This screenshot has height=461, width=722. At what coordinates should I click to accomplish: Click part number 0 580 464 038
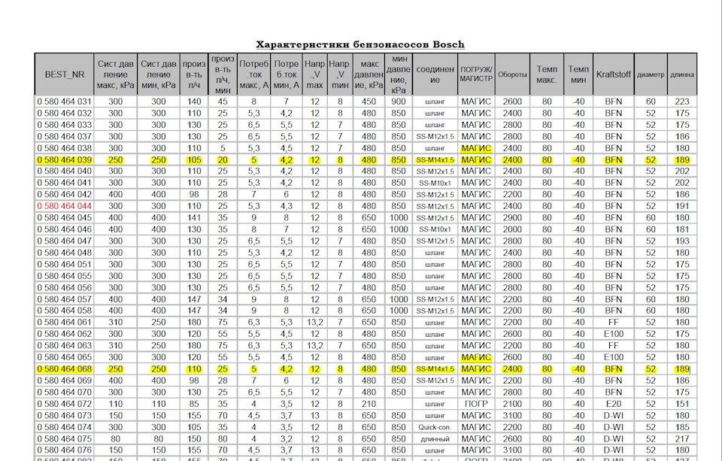[65, 148]
